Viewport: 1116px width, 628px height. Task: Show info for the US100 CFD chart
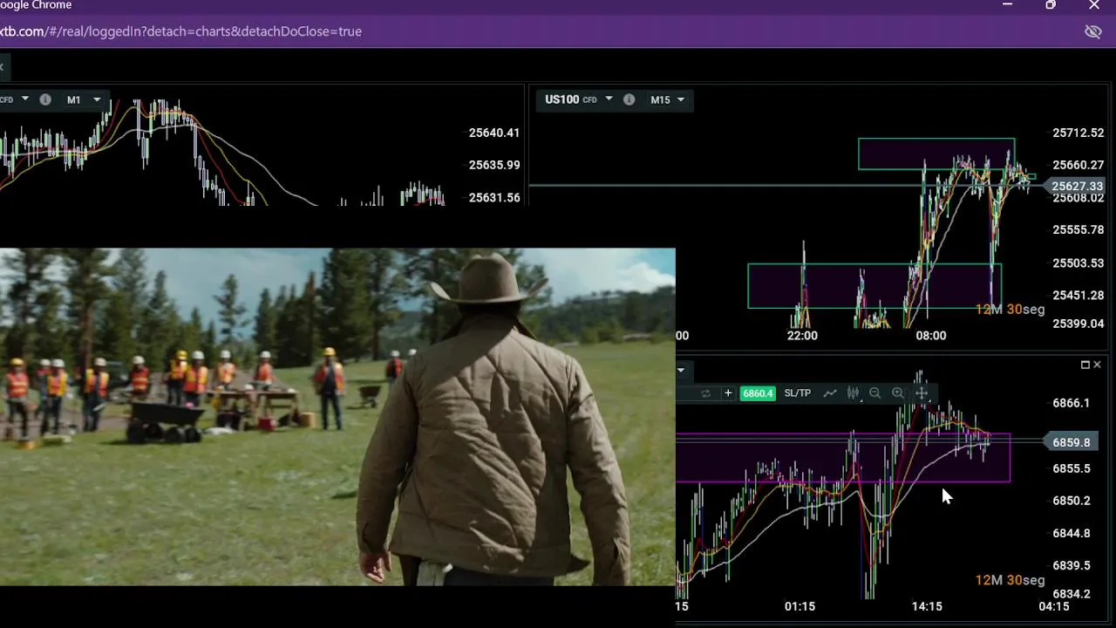[x=629, y=99]
